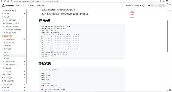Open 2.1 网络与蓝牙配置 page

coord(9,20)
